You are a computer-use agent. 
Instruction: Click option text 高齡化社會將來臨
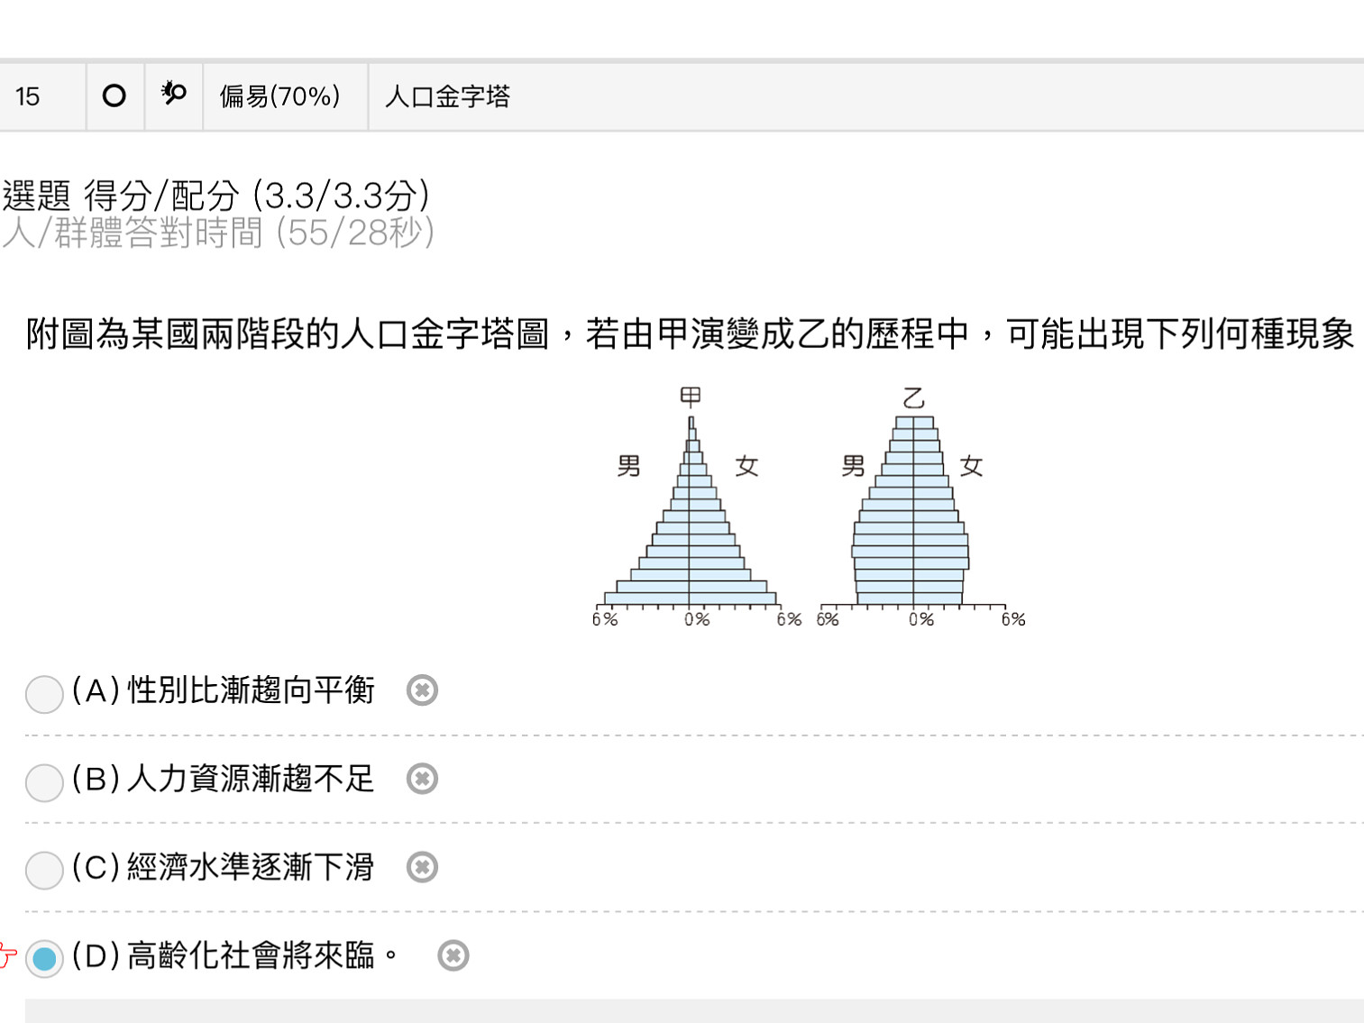click(x=251, y=955)
